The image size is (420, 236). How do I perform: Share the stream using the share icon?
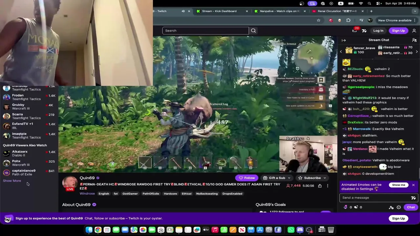320,186
